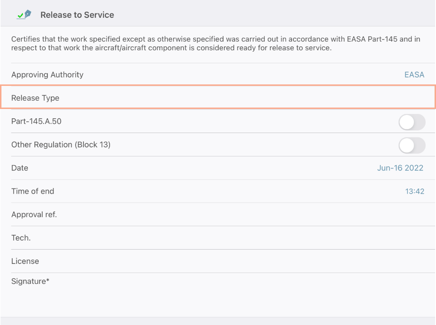The height and width of the screenshot is (325, 436).
Task: Click the EASA Part-145 certification statement text
Action: tap(216, 43)
